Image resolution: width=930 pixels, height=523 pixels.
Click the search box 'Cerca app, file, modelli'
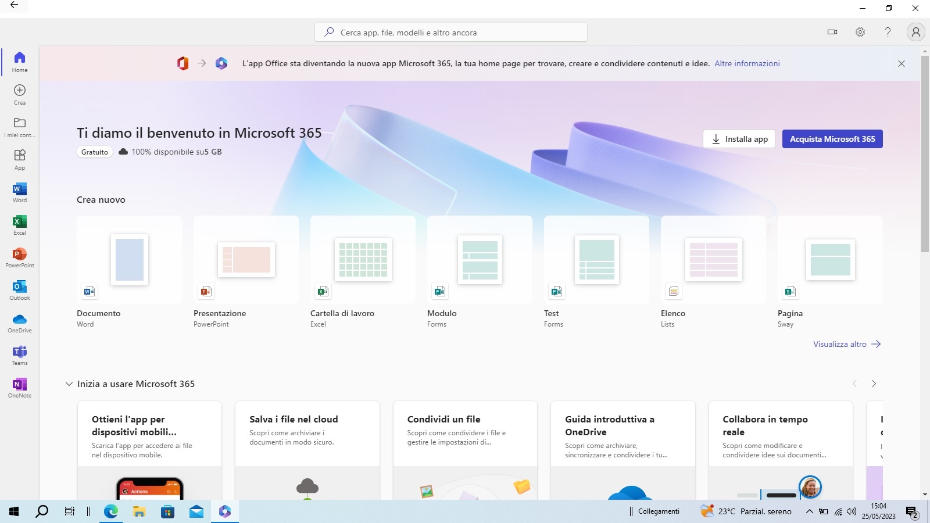pyautogui.click(x=451, y=32)
